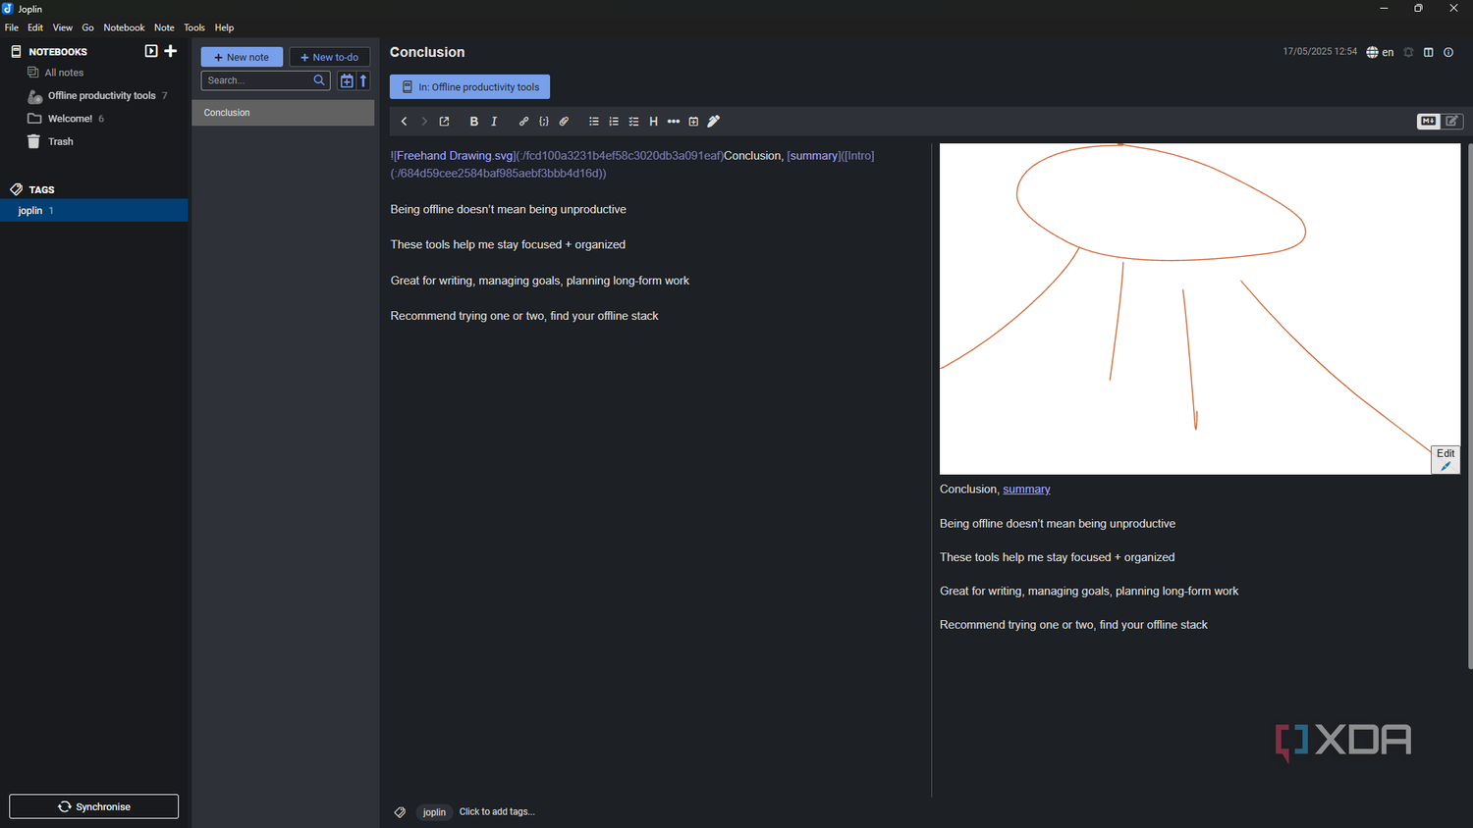This screenshot has width=1473, height=828.
Task: Insert a checkbox list
Action: 633,122
